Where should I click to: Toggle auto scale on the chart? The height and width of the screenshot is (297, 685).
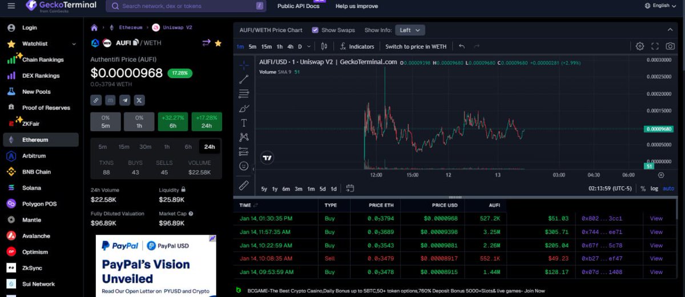[668, 188]
